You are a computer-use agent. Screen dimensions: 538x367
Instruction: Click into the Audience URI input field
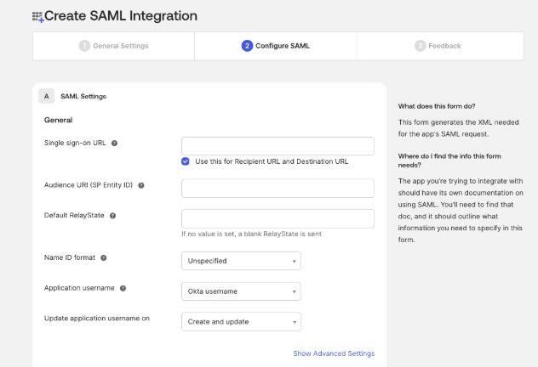pos(278,189)
